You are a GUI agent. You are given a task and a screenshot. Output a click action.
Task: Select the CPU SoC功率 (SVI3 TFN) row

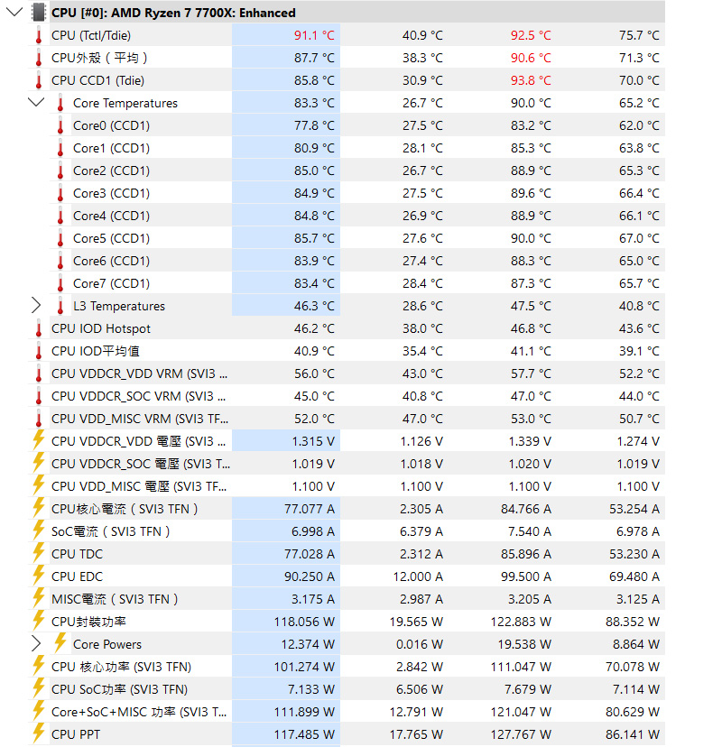346,689
